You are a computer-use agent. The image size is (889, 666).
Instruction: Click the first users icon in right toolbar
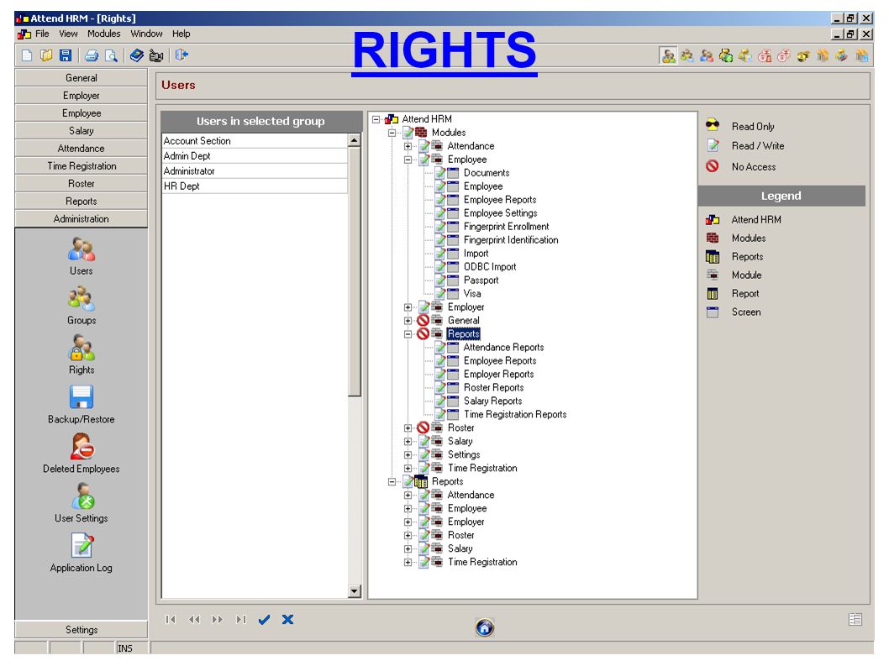point(669,55)
